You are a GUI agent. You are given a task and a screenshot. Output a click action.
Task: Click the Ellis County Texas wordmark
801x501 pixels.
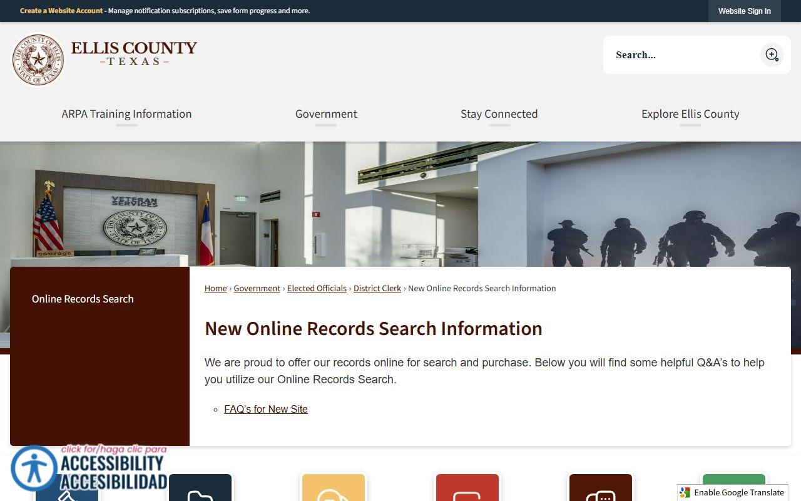tap(134, 53)
